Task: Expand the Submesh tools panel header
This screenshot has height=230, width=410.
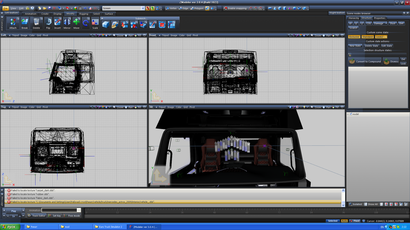Action: [141, 18]
